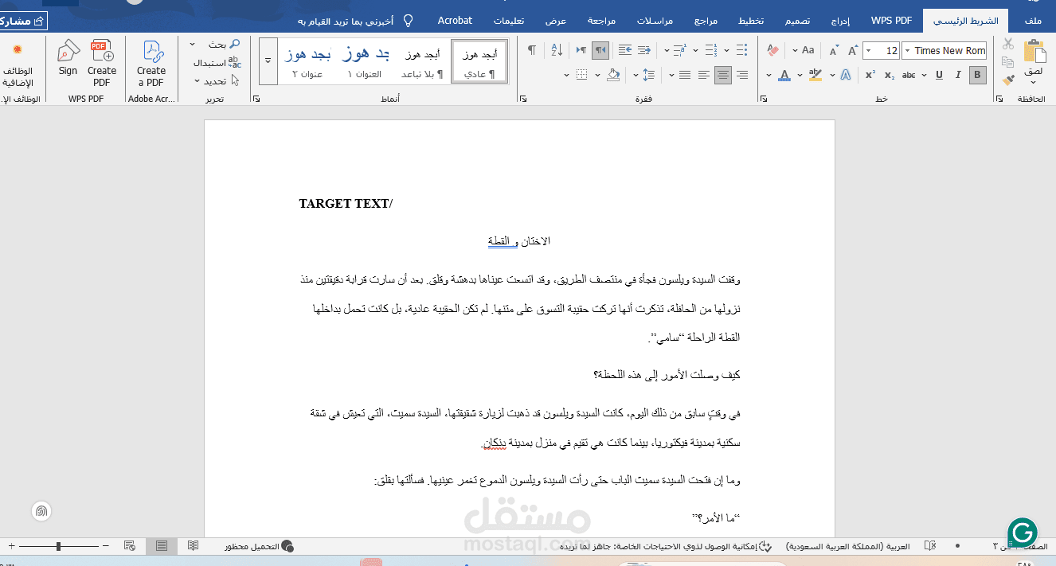Click Arabic (Saudi Arabia) language indicator
Image resolution: width=1056 pixels, height=566 pixels.
(x=847, y=547)
